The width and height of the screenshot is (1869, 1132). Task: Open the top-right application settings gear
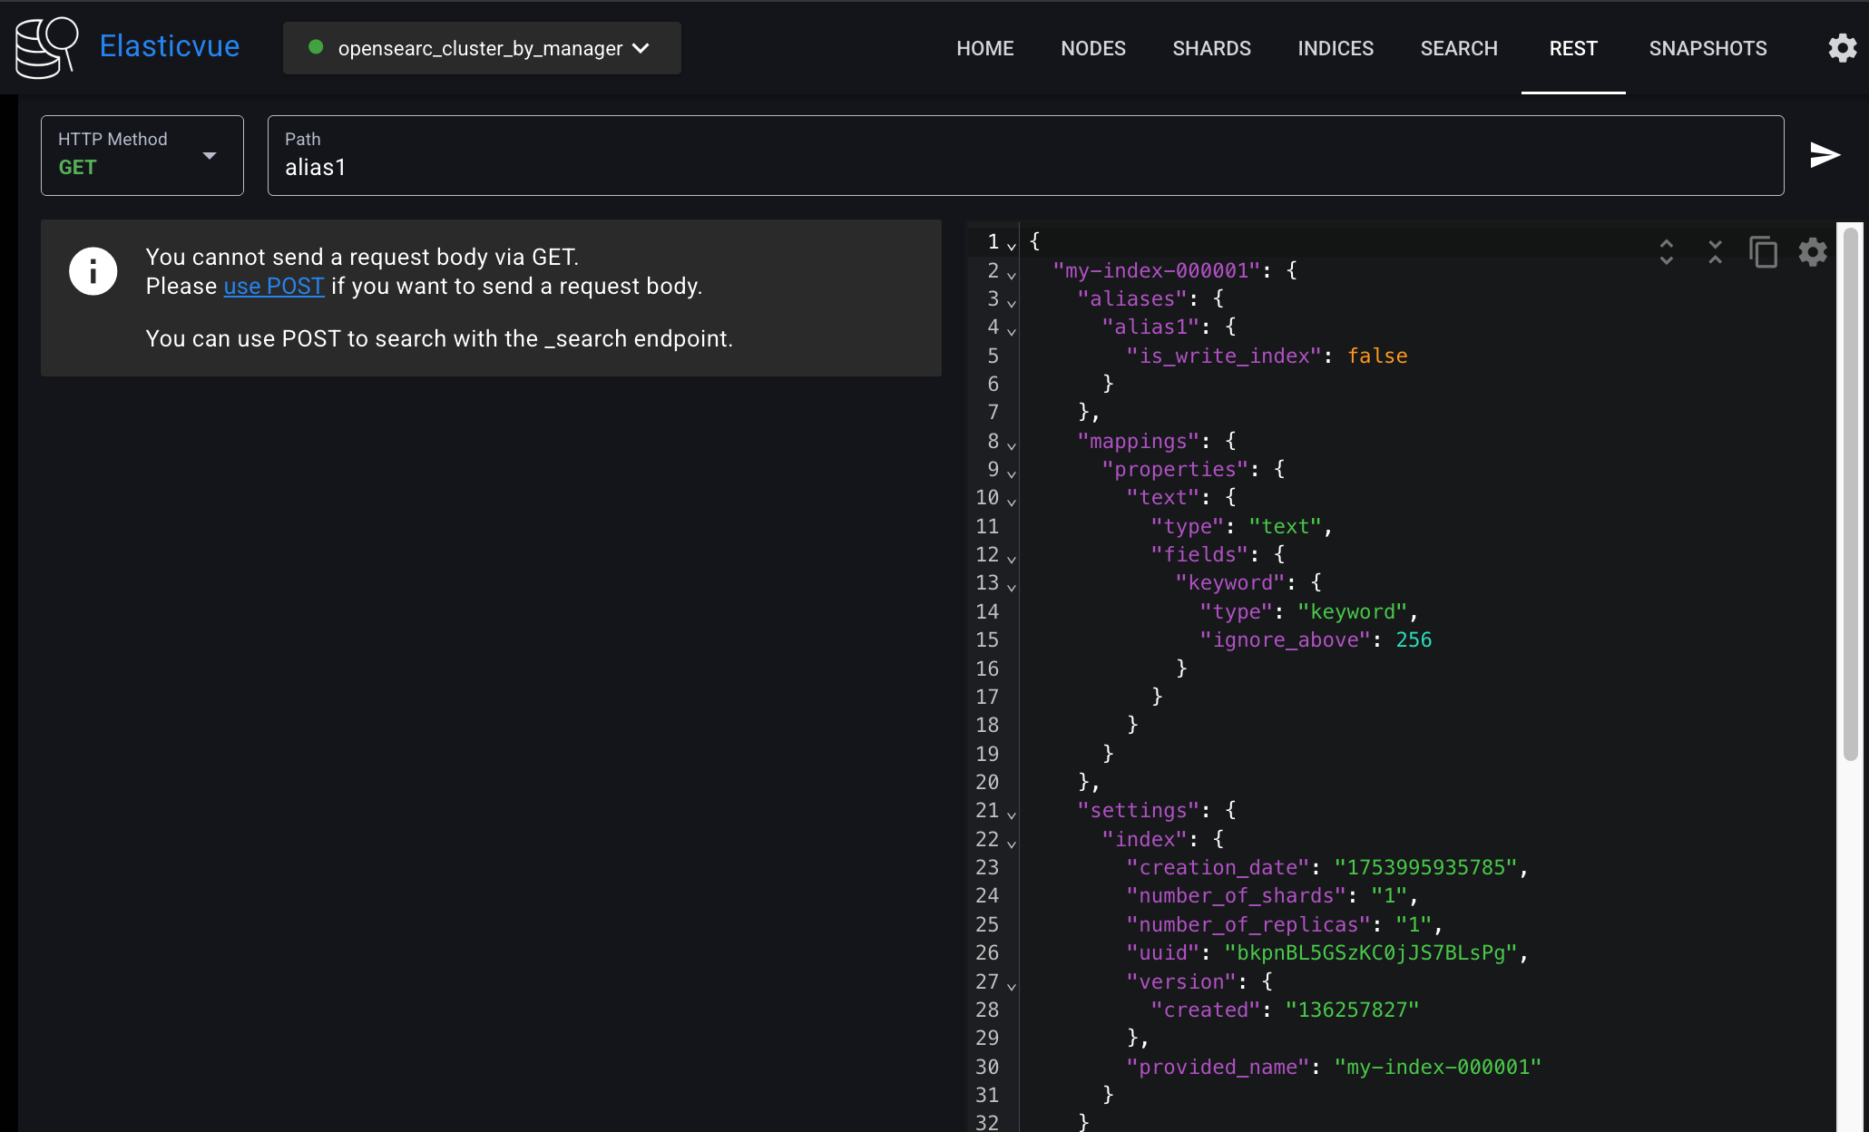[x=1842, y=48]
